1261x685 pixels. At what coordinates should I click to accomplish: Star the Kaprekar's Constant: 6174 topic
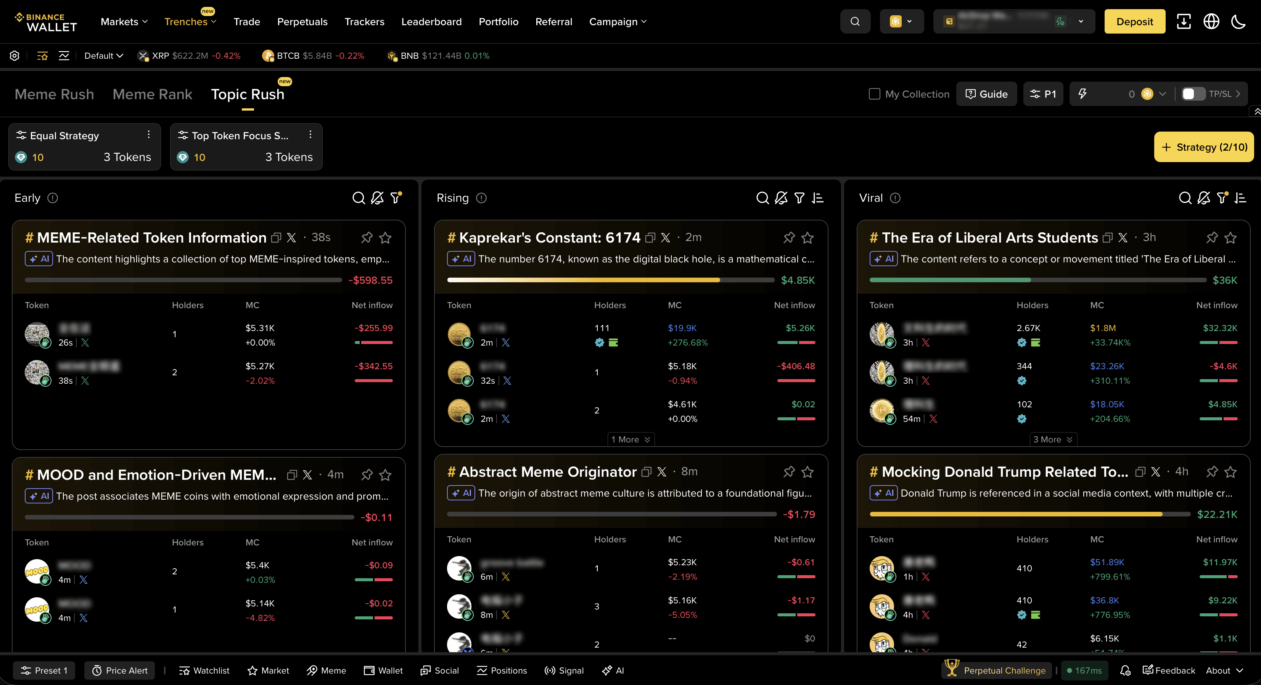tap(807, 238)
